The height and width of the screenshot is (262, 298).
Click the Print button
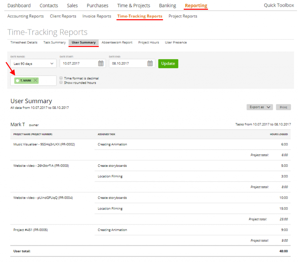[x=283, y=107]
